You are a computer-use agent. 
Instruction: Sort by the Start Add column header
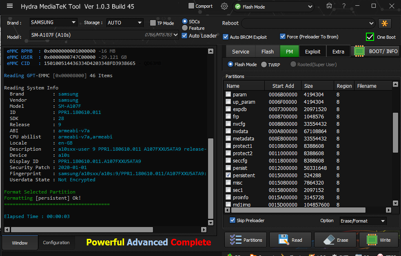pyautogui.click(x=283, y=86)
